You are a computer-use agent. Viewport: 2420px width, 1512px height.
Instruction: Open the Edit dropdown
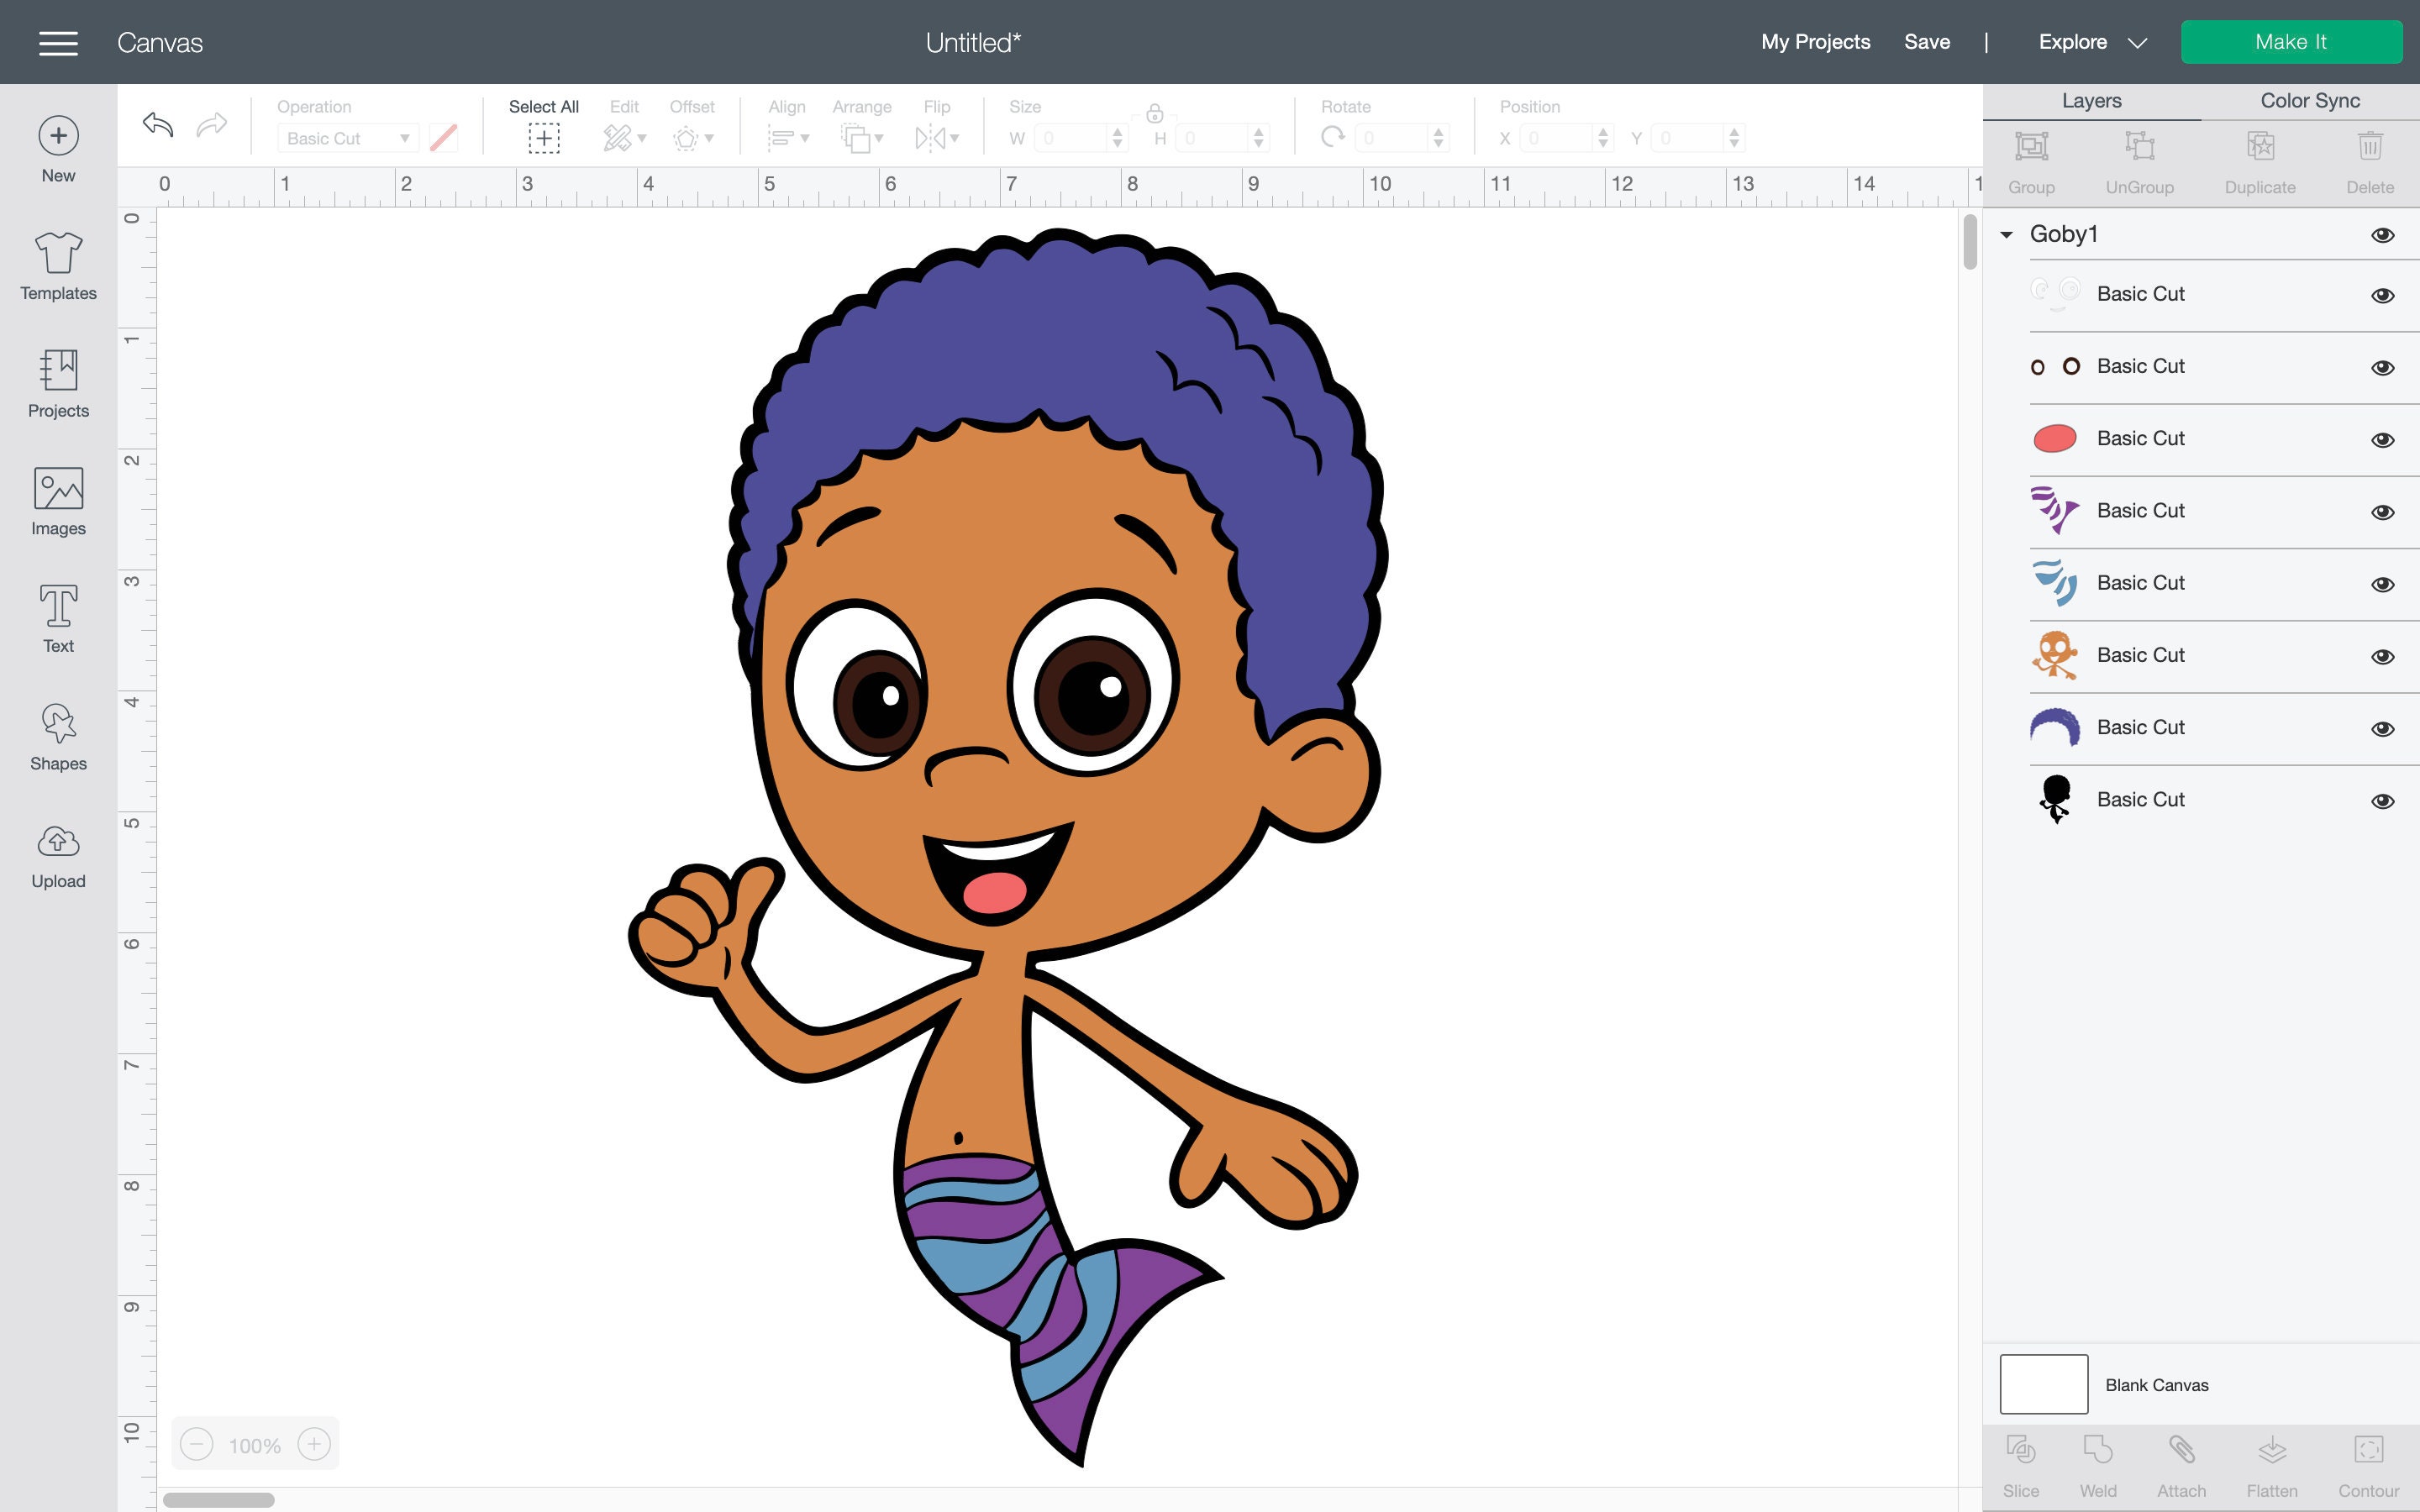tap(625, 138)
